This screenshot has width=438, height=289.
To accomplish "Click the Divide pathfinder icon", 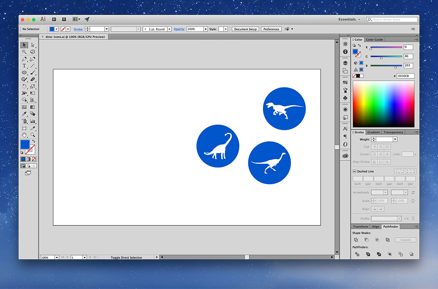I will point(357,254).
